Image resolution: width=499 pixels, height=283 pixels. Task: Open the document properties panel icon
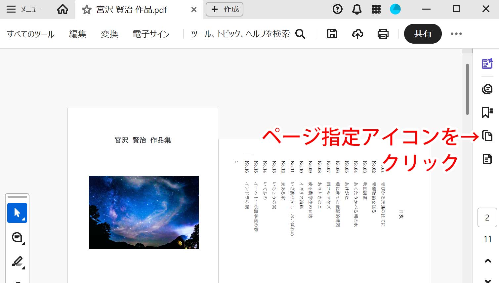487,159
